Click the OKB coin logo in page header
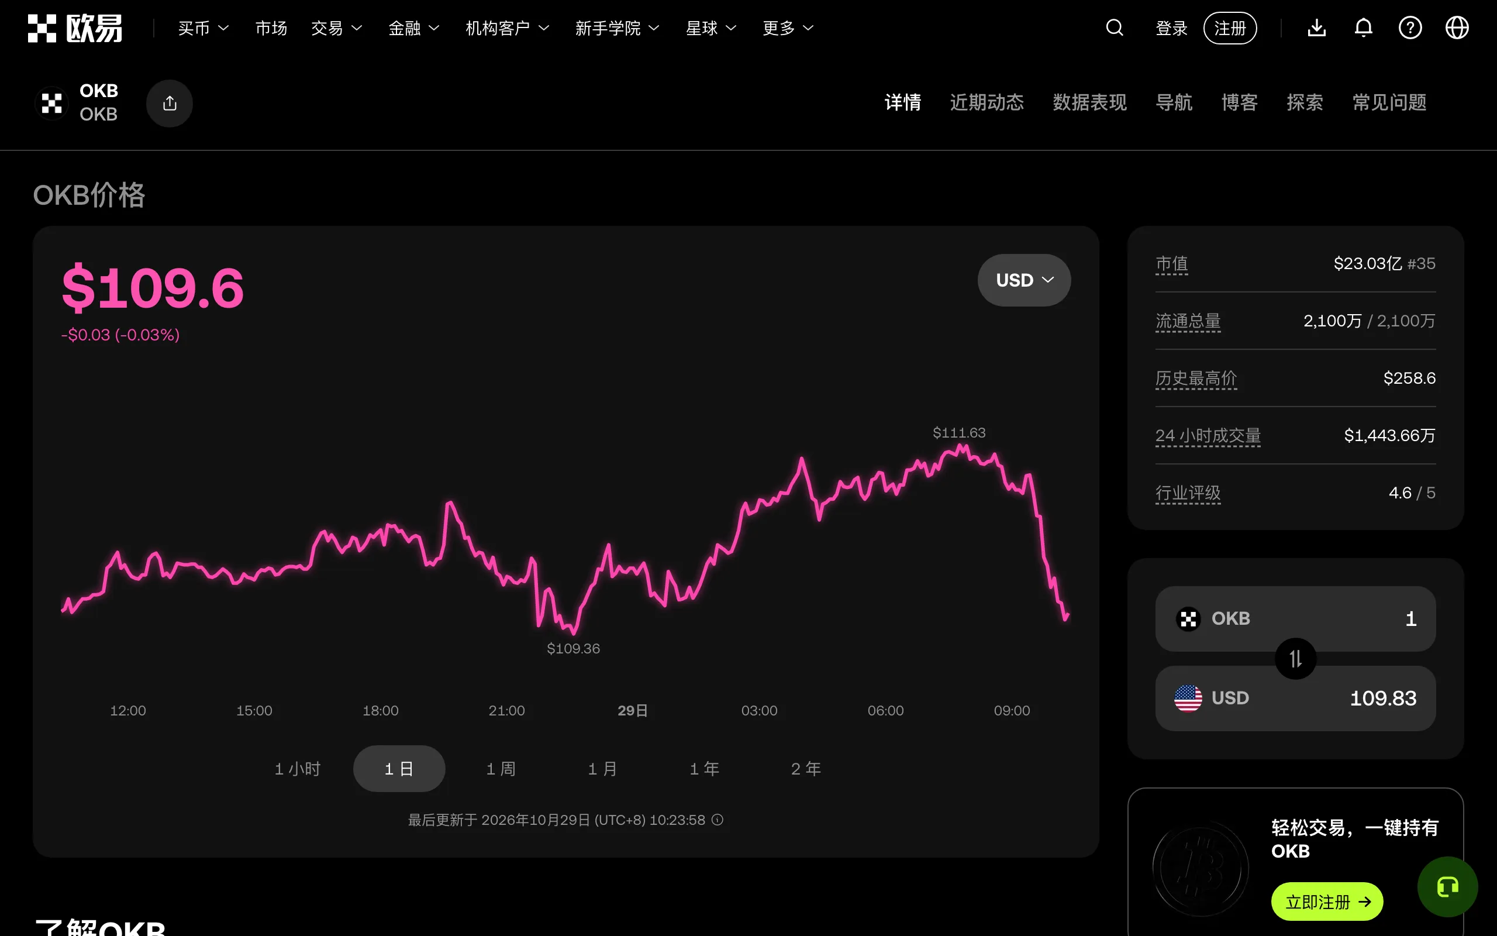1497x936 pixels. tap(52, 104)
